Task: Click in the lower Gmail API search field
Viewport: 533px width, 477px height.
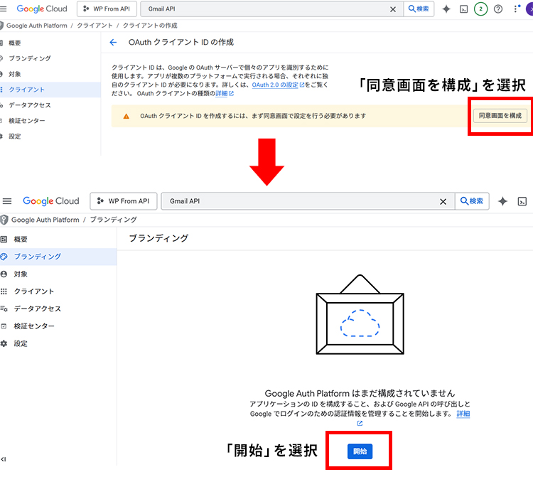Action: tap(298, 201)
